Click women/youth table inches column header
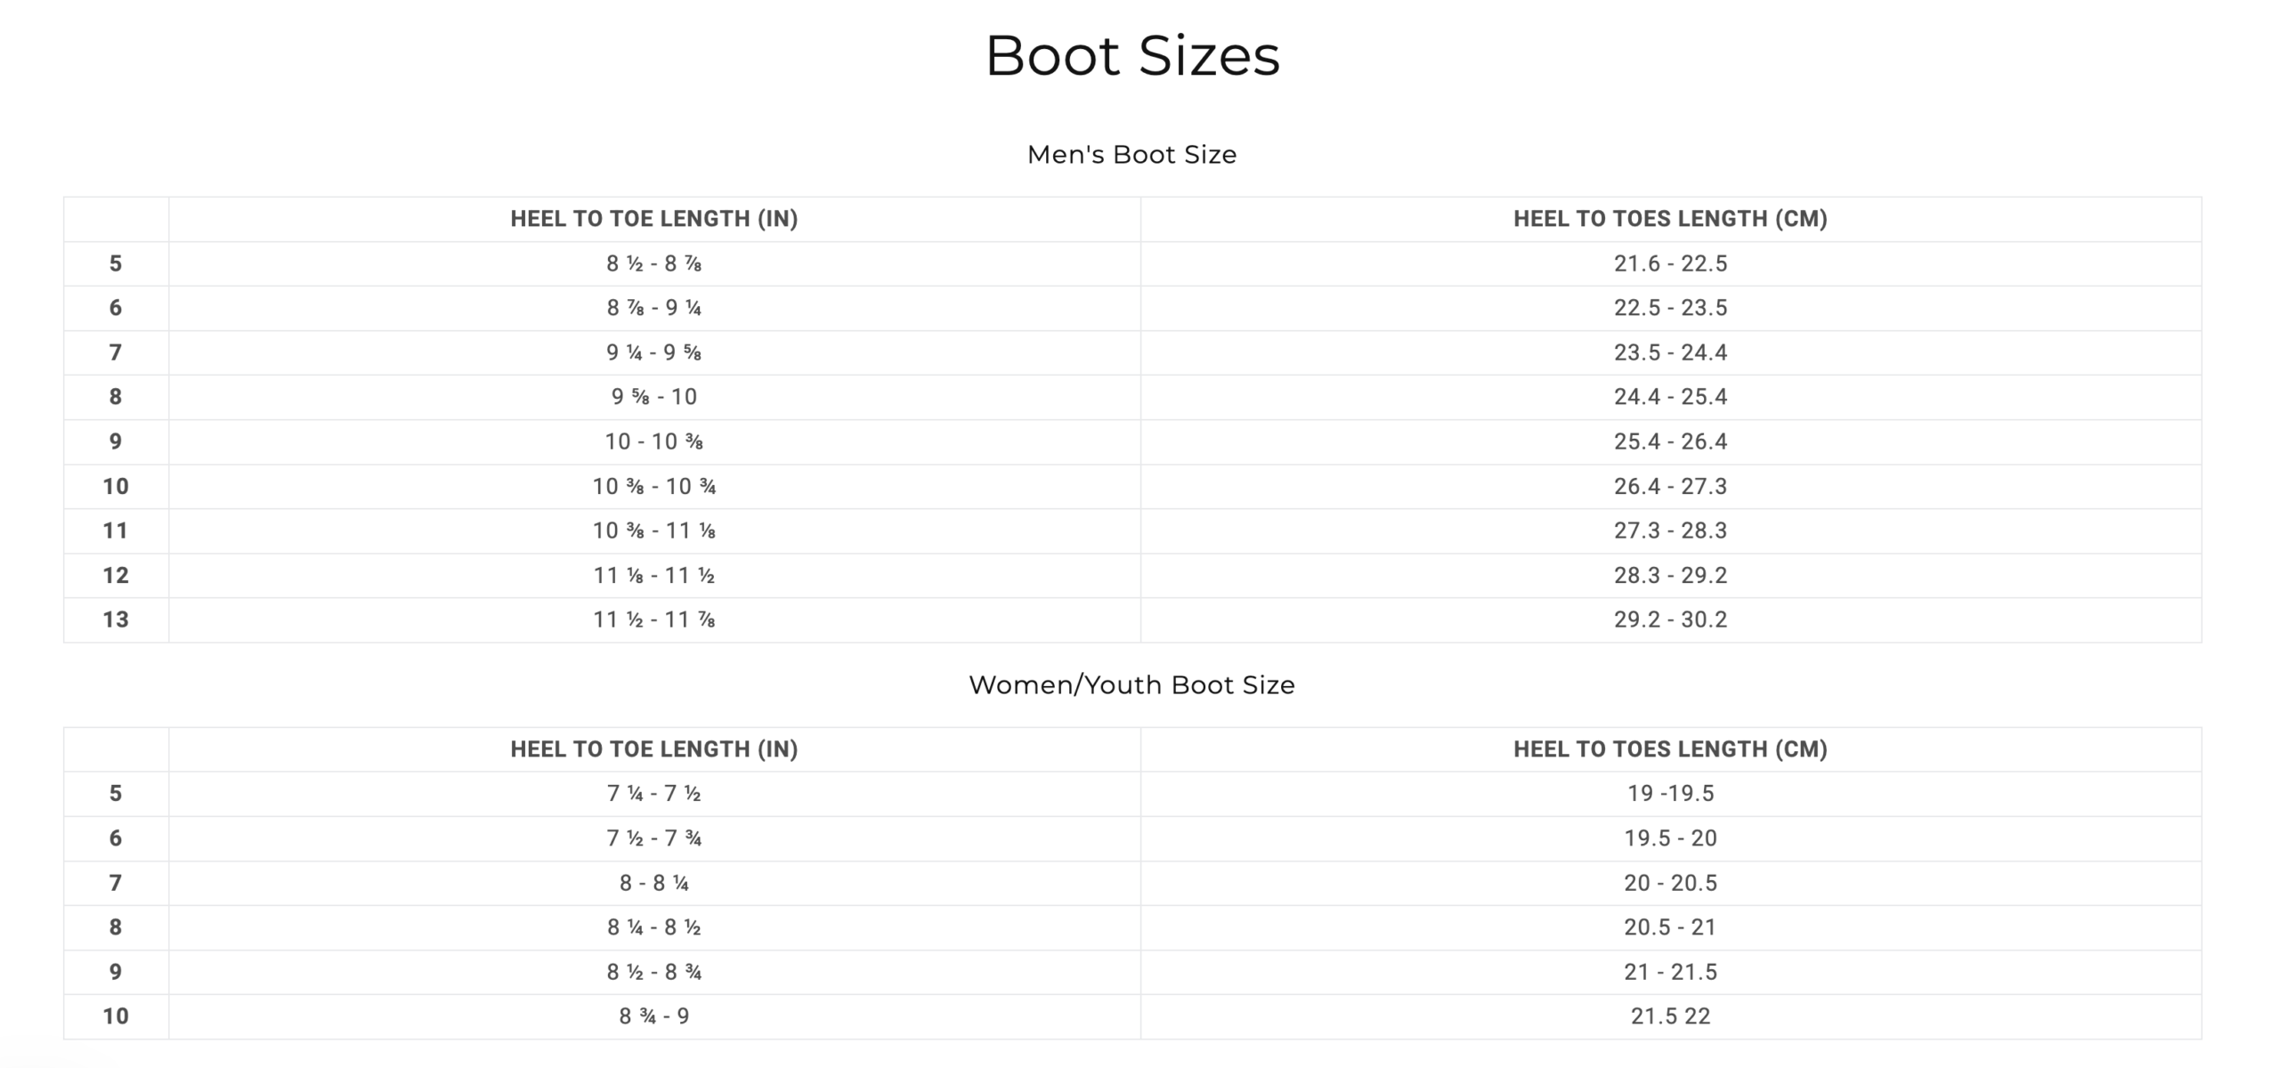The height and width of the screenshot is (1068, 2279). coord(653,749)
